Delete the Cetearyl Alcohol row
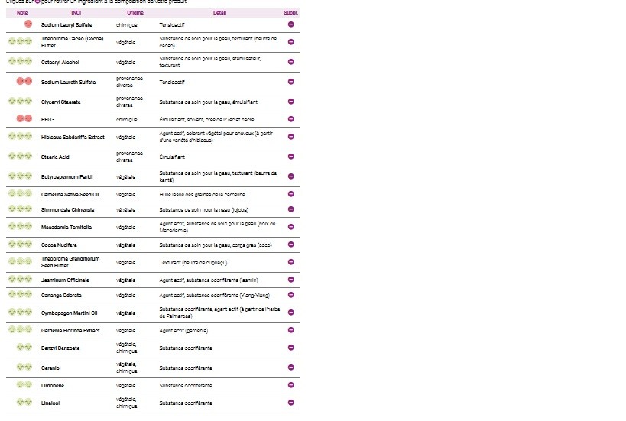Screen dimensions: 626x421 290,62
